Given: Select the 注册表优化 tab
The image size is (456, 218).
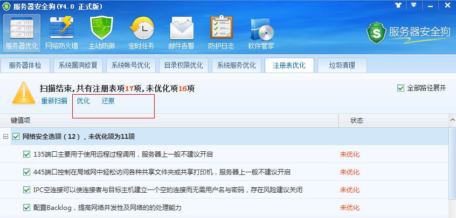Looking at the screenshot, I should [x=289, y=65].
